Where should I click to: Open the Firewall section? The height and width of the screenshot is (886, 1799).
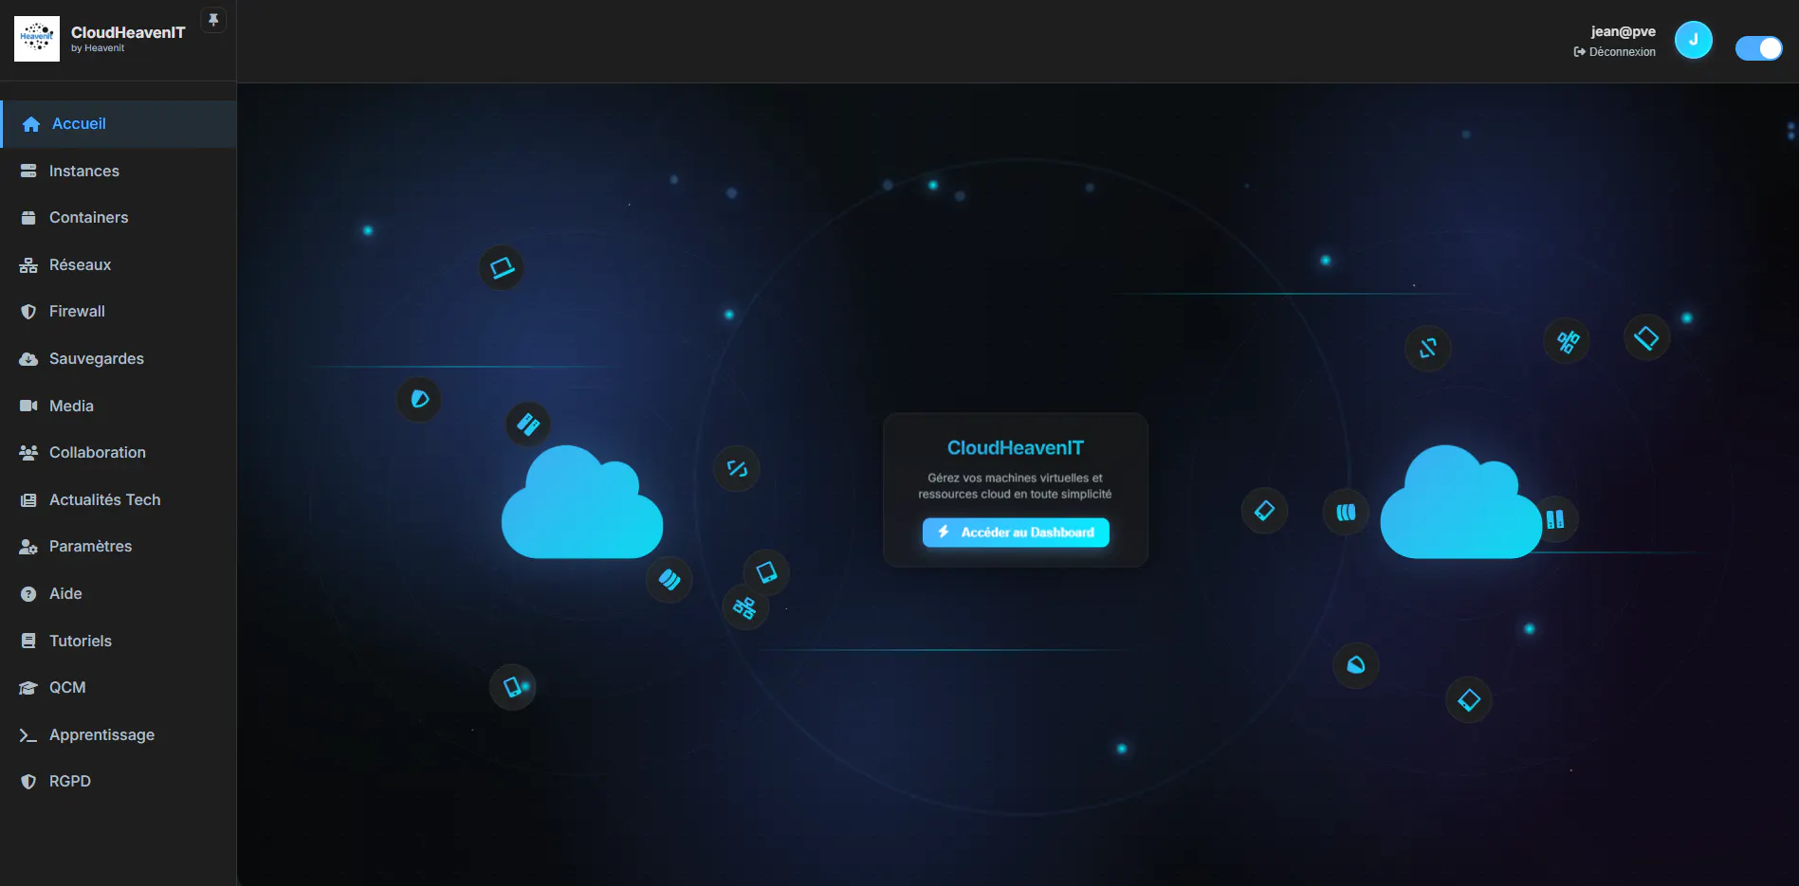click(x=119, y=312)
